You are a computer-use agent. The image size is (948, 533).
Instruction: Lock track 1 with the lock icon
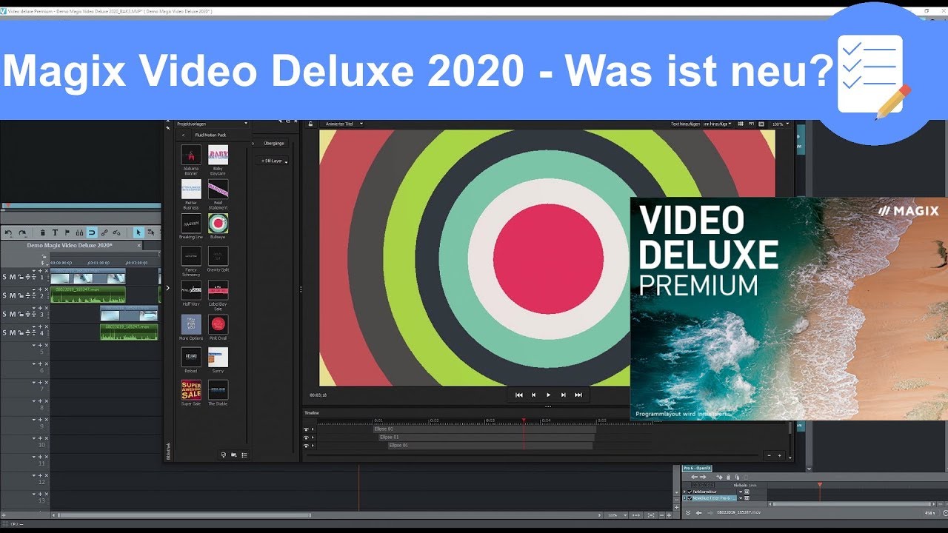click(x=21, y=277)
